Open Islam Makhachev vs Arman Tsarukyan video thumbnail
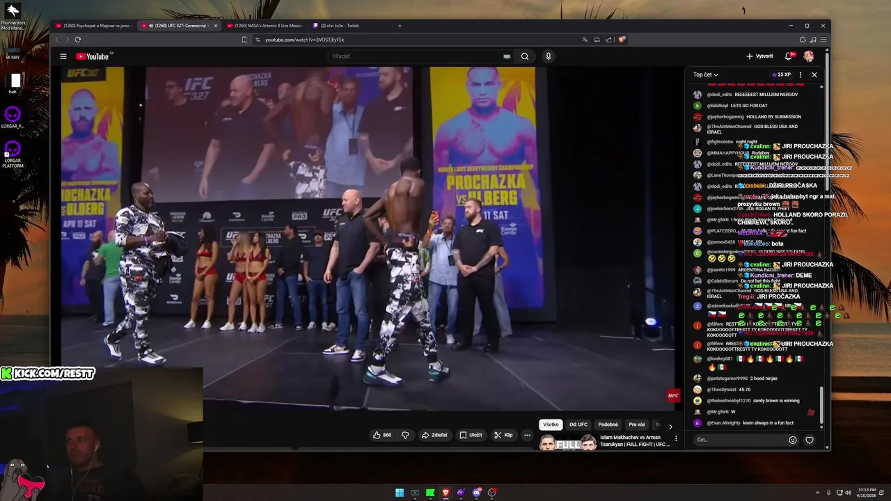The width and height of the screenshot is (891, 501). [568, 443]
